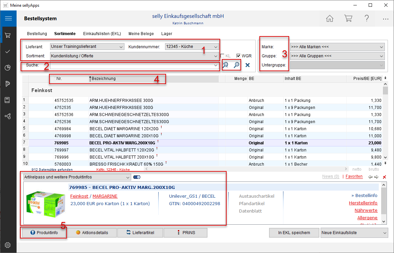Click the home icon in the header
The width and height of the screenshot is (394, 253).
tap(330, 19)
